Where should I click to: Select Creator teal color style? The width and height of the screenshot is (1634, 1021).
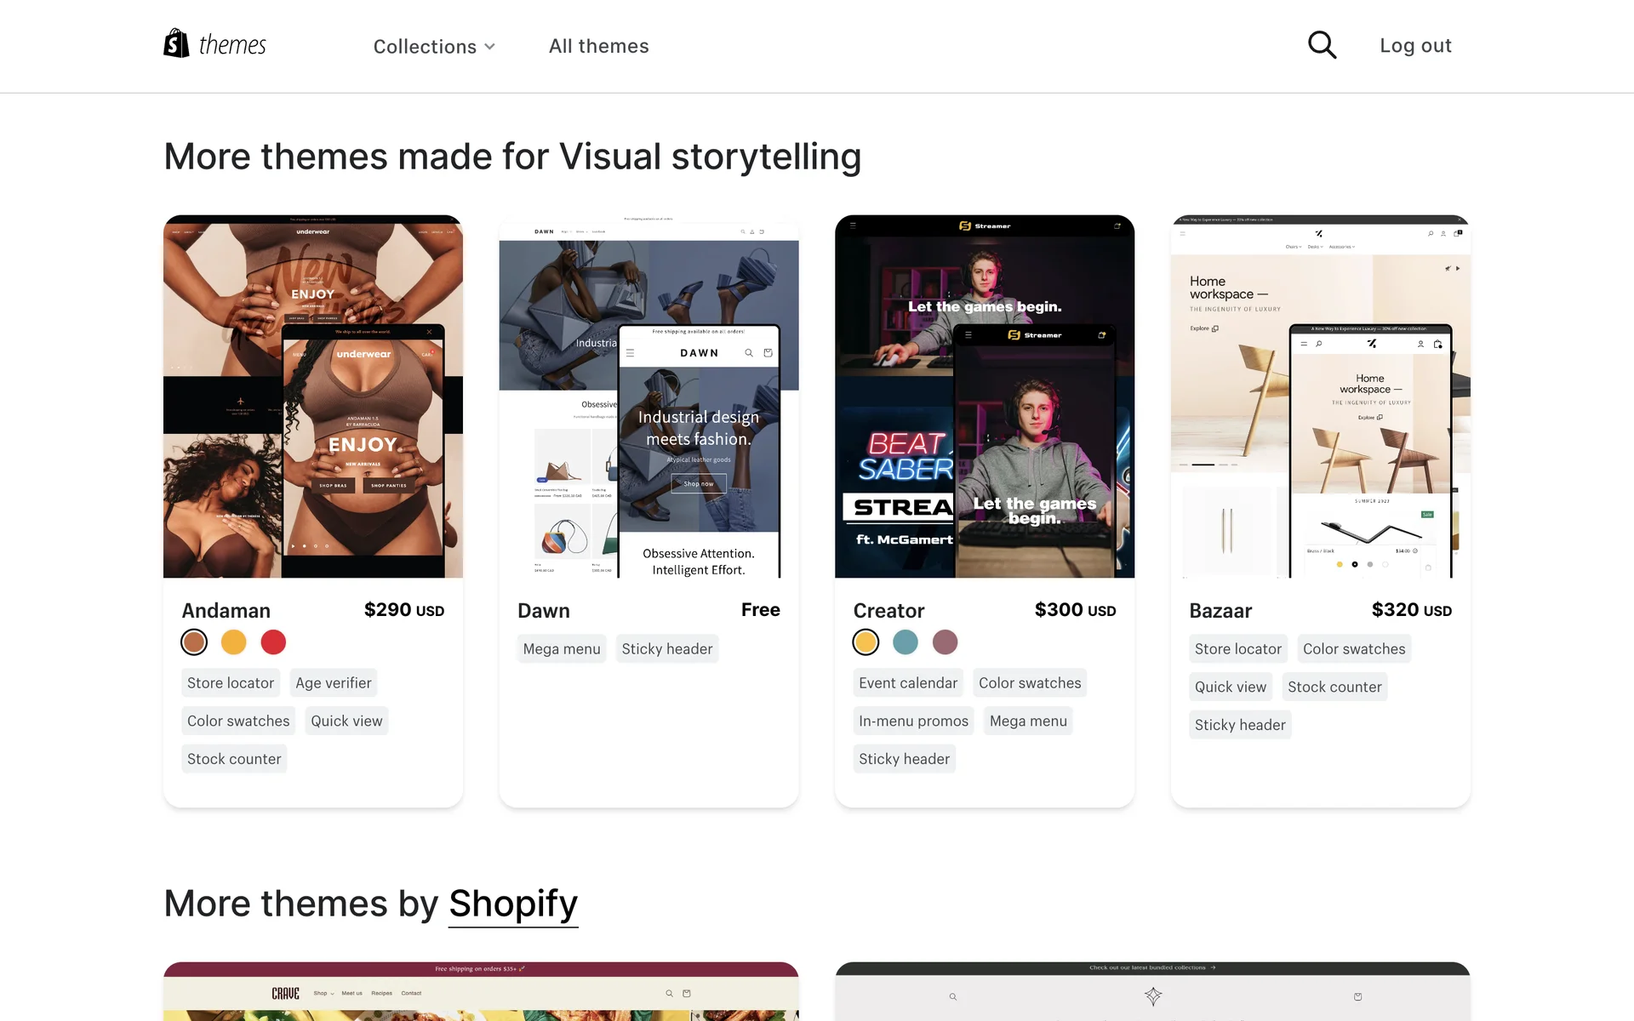pos(906,642)
